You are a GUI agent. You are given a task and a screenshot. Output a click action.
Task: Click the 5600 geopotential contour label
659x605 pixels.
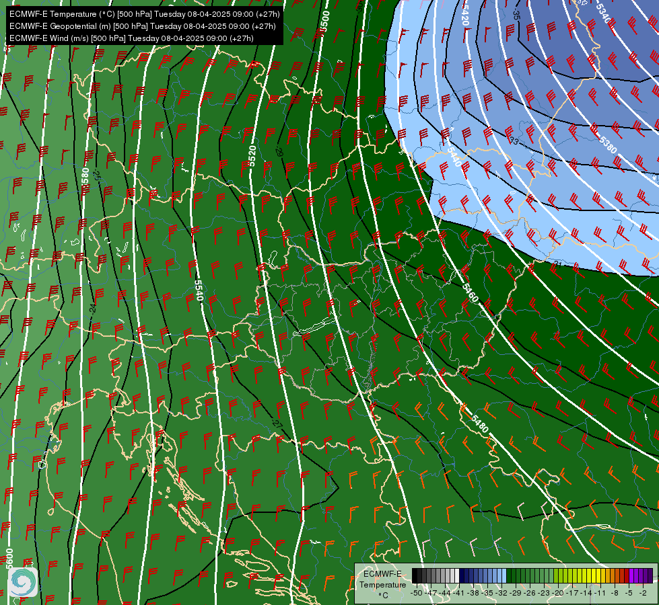[9, 559]
